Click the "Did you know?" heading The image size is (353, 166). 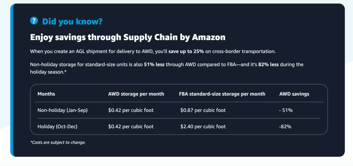tap(72, 21)
